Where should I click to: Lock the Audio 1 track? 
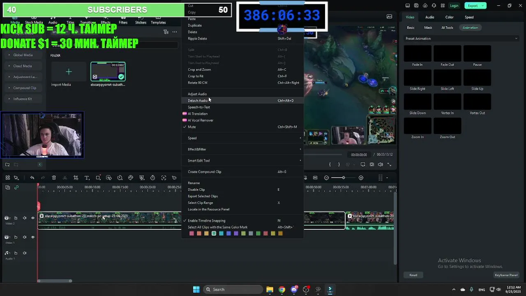click(16, 253)
